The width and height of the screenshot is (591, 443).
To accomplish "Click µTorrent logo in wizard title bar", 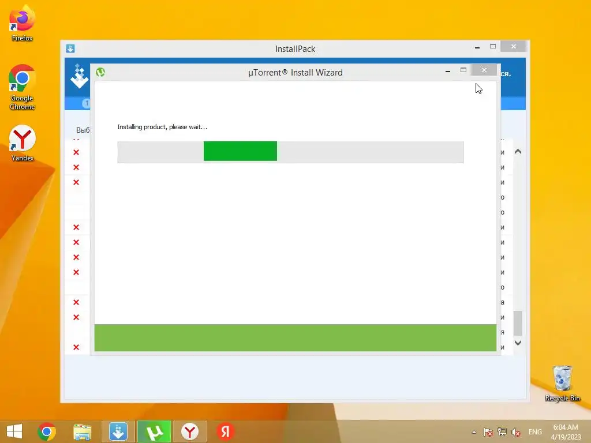I will [100, 72].
